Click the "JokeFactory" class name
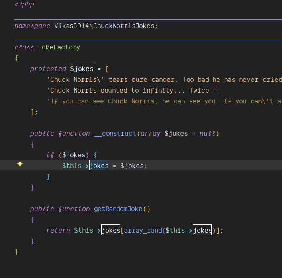Screen dimensions: 282x278 click(x=59, y=47)
